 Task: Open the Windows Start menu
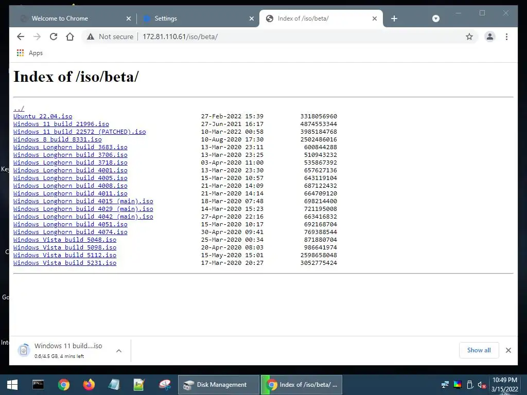coord(12,385)
